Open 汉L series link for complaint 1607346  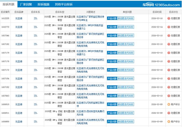coord(35,36)
